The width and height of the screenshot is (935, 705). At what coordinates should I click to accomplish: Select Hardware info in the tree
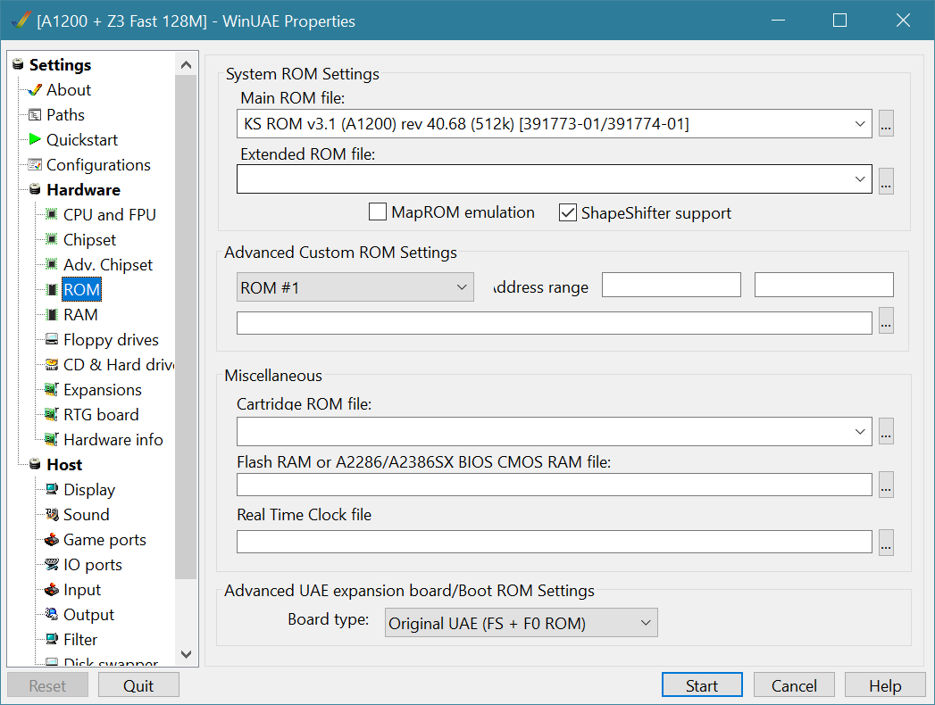pos(113,440)
